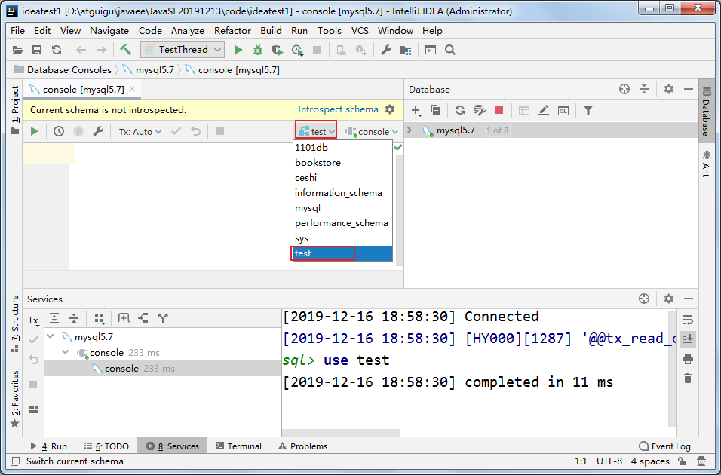This screenshot has width=721, height=475.
Task: Open the VCS menu
Action: [x=360, y=31]
